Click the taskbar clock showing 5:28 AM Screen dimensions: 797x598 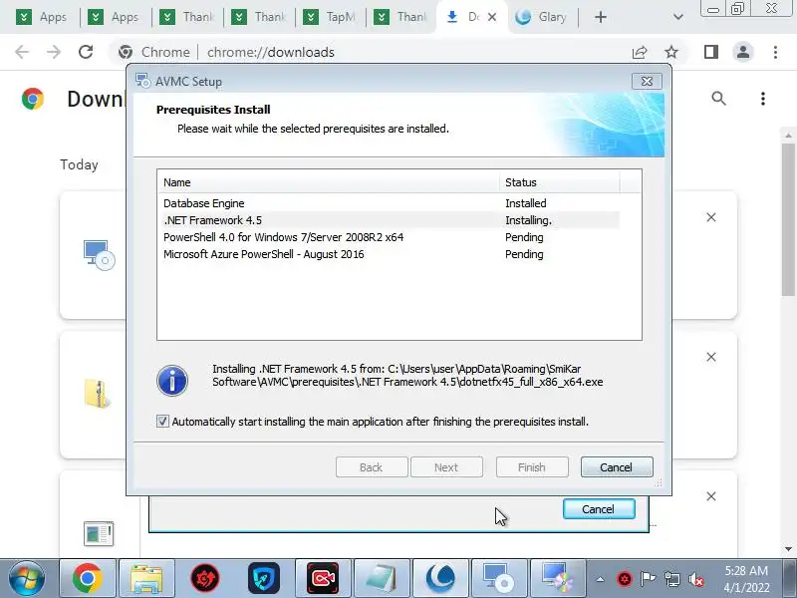click(746, 579)
